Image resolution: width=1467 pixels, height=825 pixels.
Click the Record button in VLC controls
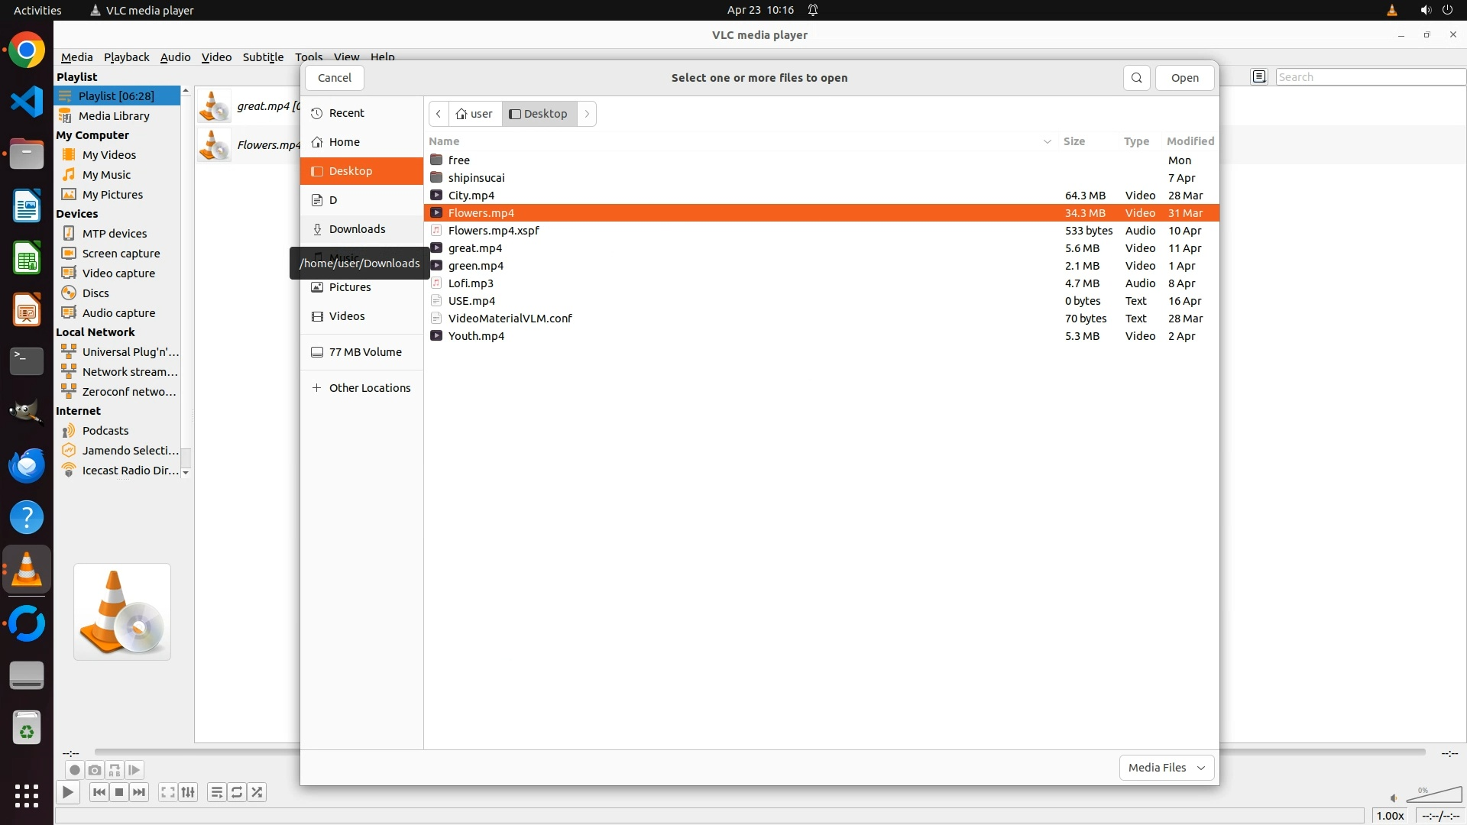[x=74, y=770]
